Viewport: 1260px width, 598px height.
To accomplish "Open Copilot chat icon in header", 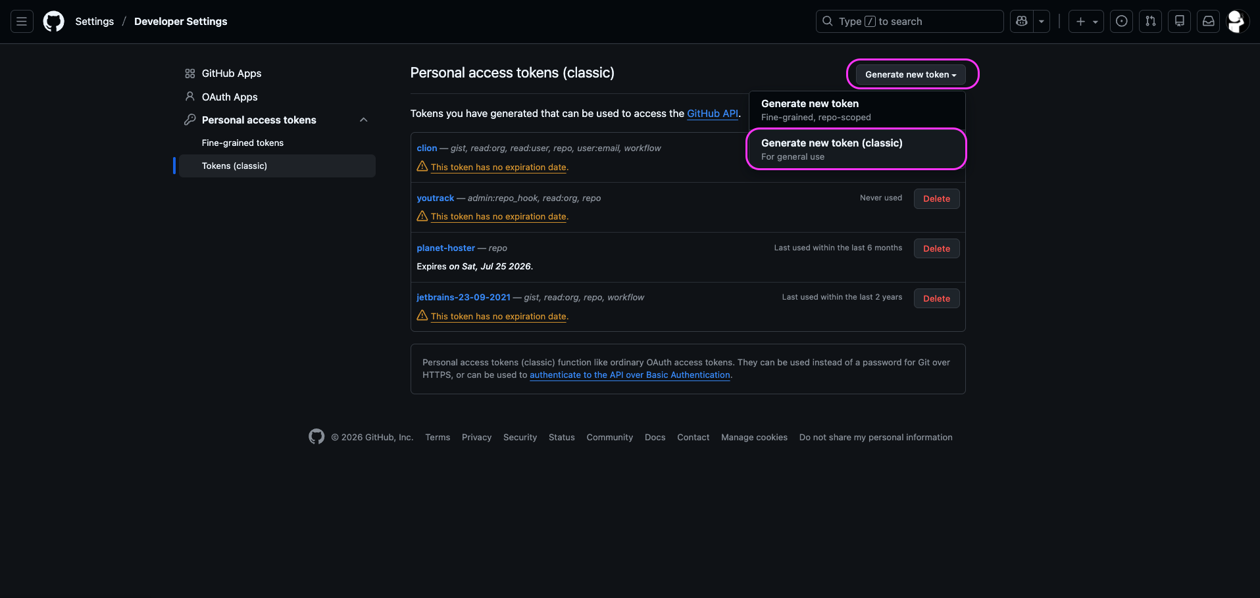I will click(1022, 22).
